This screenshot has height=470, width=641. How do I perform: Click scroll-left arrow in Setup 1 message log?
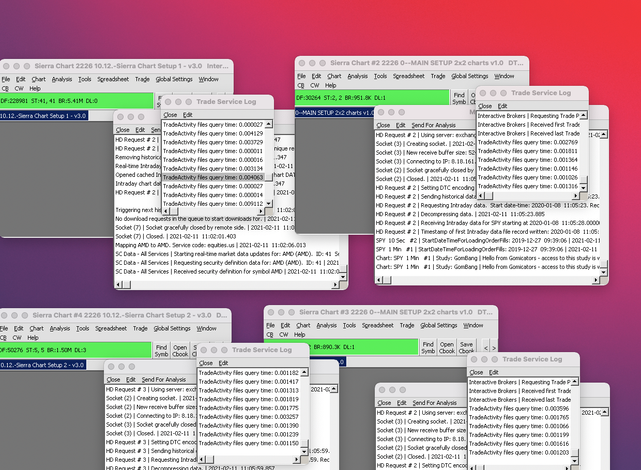tap(118, 284)
